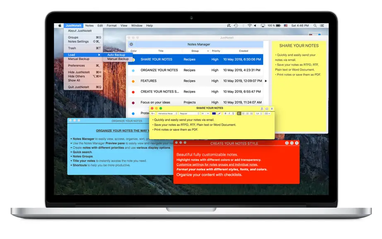Sort by the Title column header

161,51
